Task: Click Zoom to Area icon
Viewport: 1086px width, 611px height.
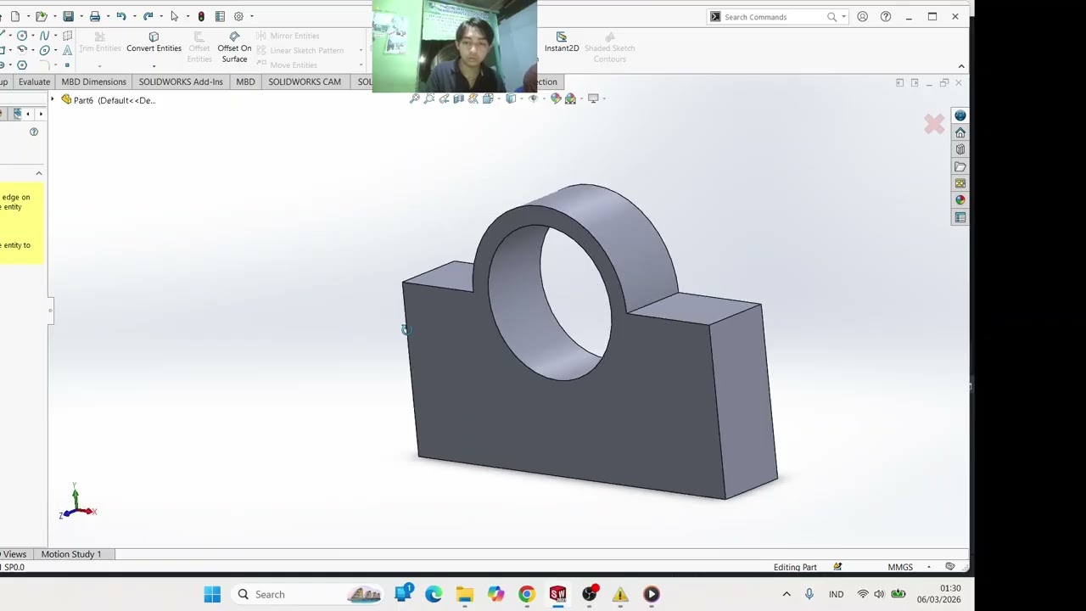Action: (x=429, y=98)
